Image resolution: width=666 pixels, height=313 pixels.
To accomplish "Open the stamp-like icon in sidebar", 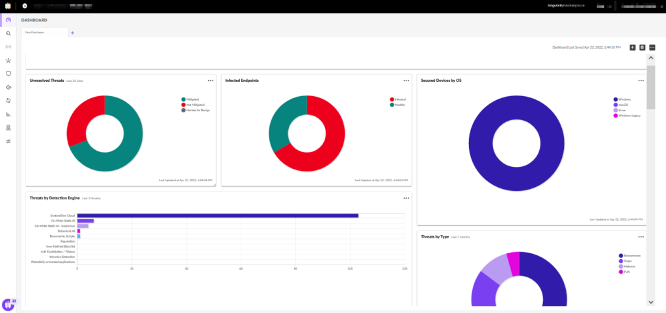I will coord(8,128).
